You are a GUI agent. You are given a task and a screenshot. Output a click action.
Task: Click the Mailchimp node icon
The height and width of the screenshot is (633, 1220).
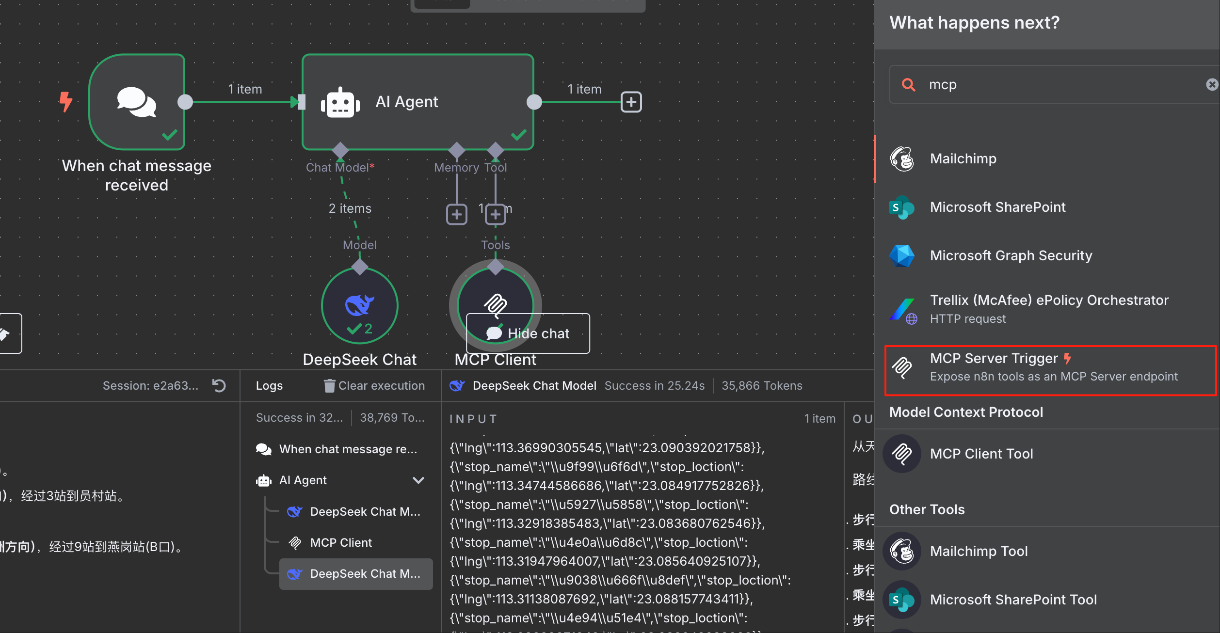[902, 159]
